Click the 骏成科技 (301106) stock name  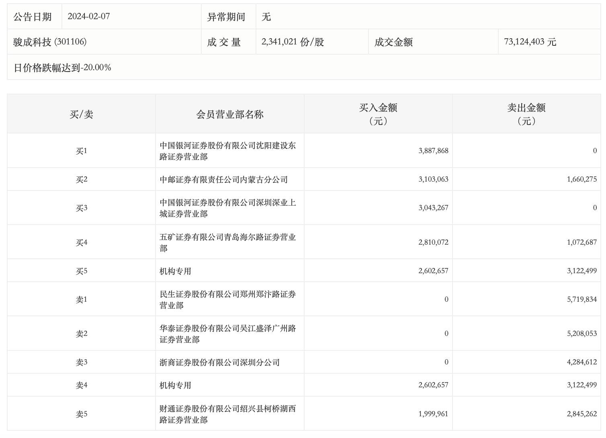tap(50, 42)
